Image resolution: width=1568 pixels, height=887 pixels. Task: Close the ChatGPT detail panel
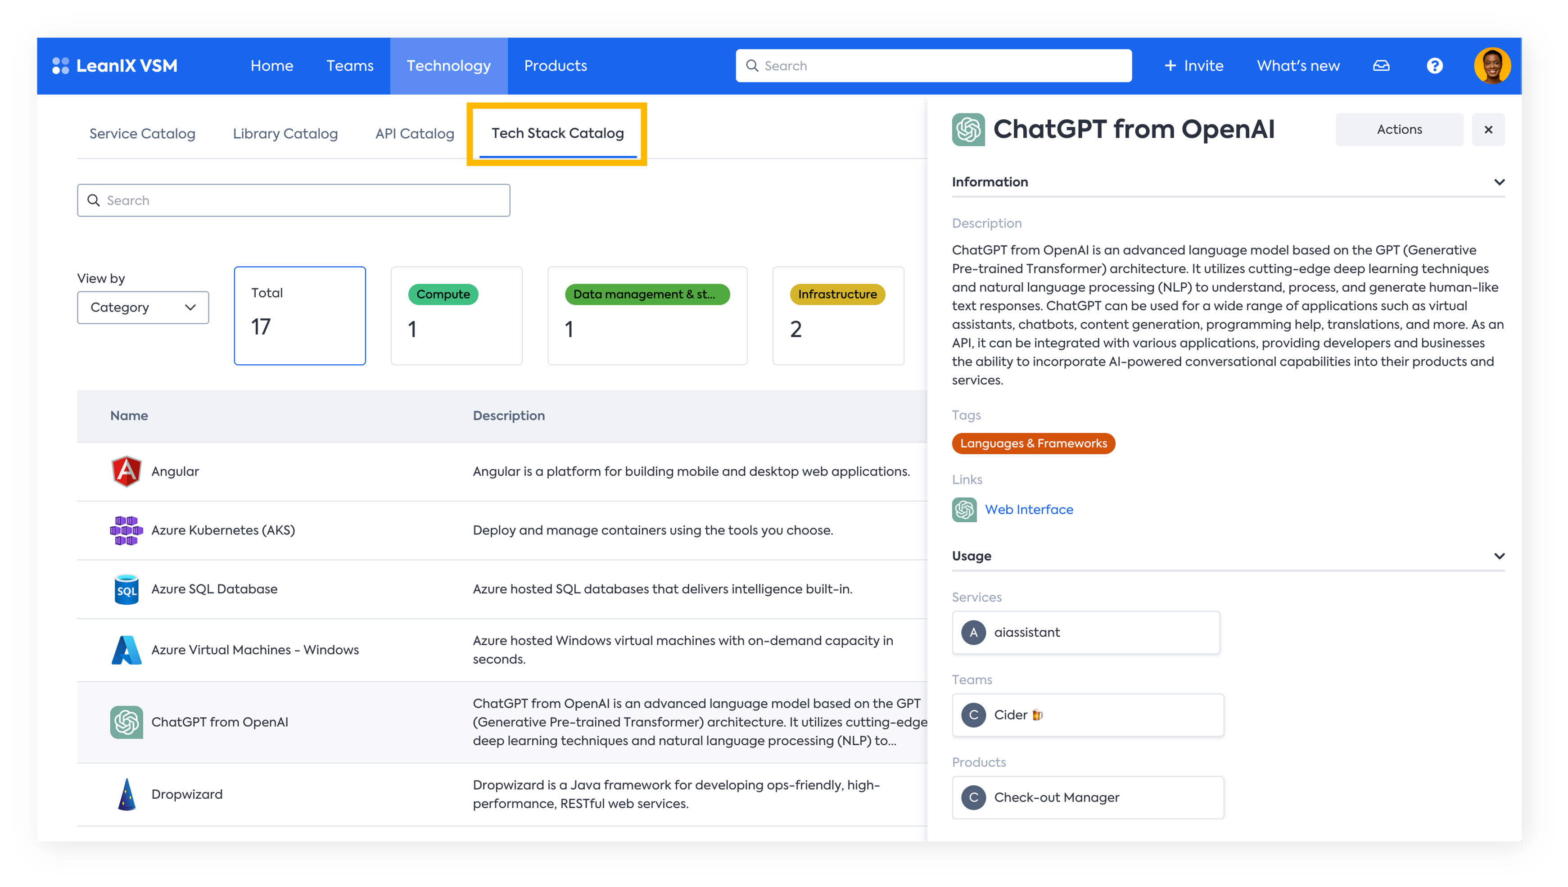click(1487, 129)
